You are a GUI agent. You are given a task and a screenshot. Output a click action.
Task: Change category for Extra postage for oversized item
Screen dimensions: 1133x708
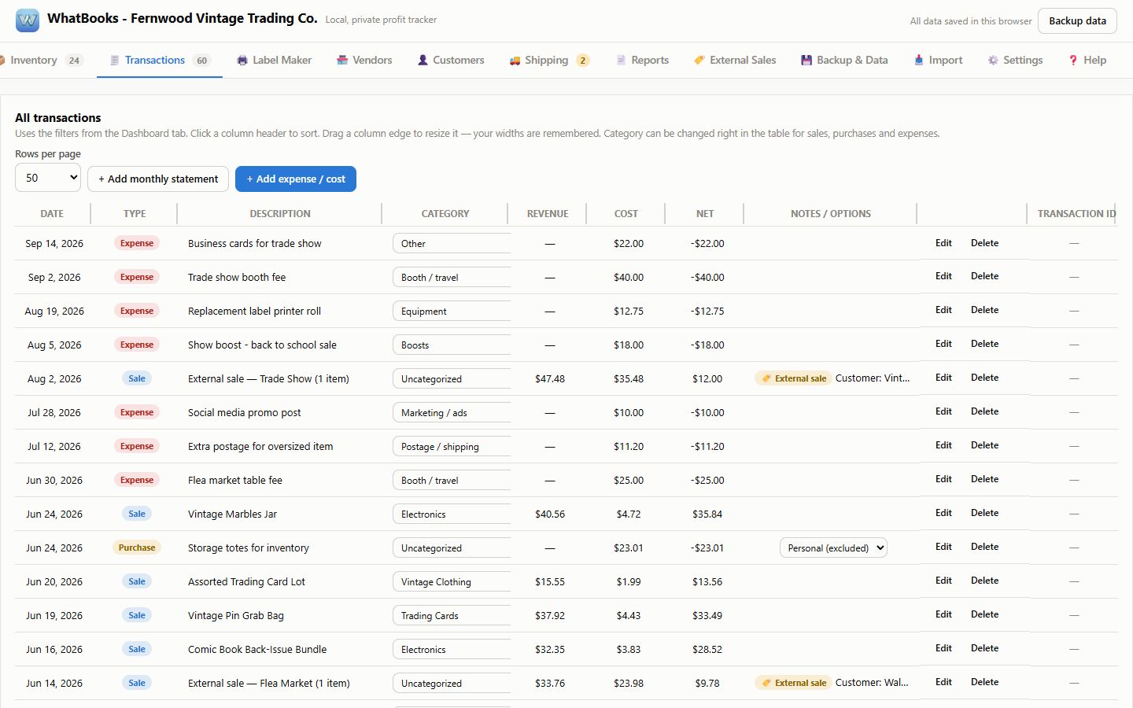click(x=452, y=446)
